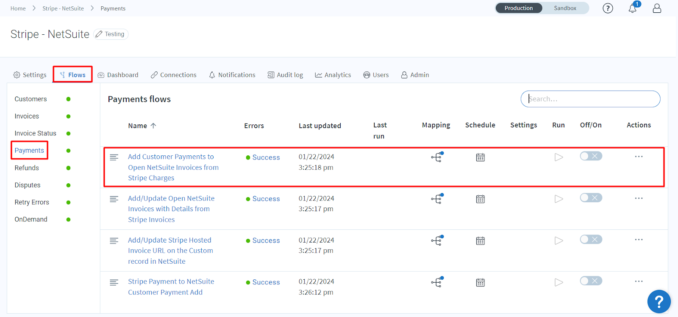Open the floating blue help chat button
The height and width of the screenshot is (317, 678).
click(659, 301)
